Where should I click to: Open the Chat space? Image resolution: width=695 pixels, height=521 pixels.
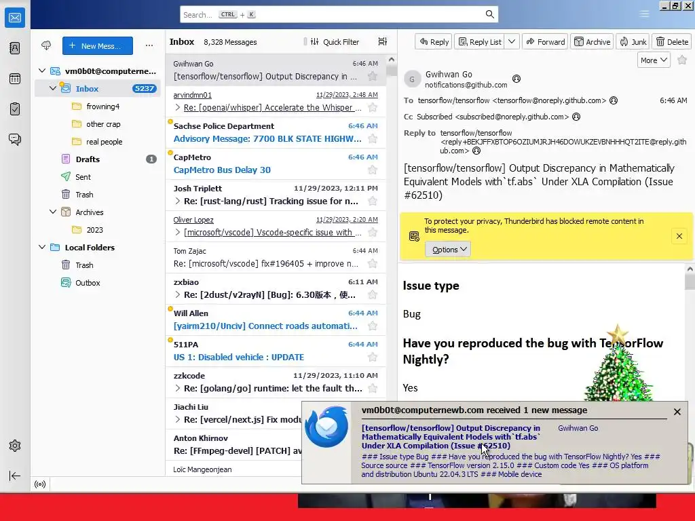pos(15,140)
